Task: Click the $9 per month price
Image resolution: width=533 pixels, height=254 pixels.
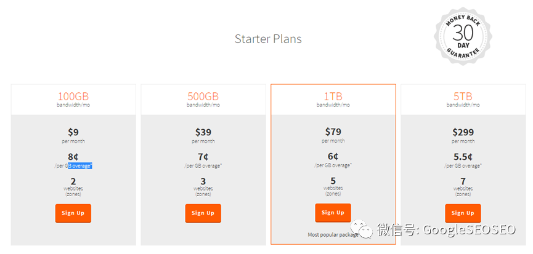Action: point(73,135)
